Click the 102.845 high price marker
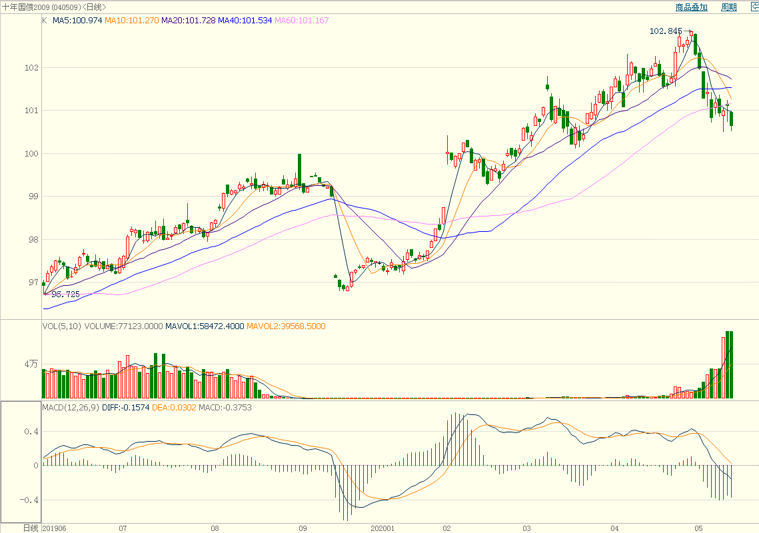Viewport: 759px width, 533px height. 666,31
